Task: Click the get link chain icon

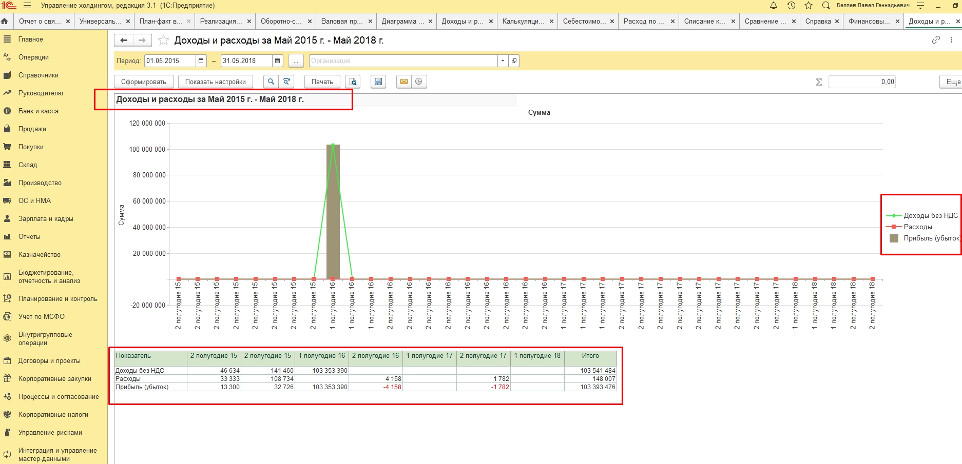Action: coord(936,40)
